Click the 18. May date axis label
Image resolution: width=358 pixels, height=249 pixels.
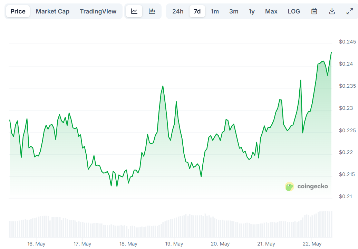[128, 244]
